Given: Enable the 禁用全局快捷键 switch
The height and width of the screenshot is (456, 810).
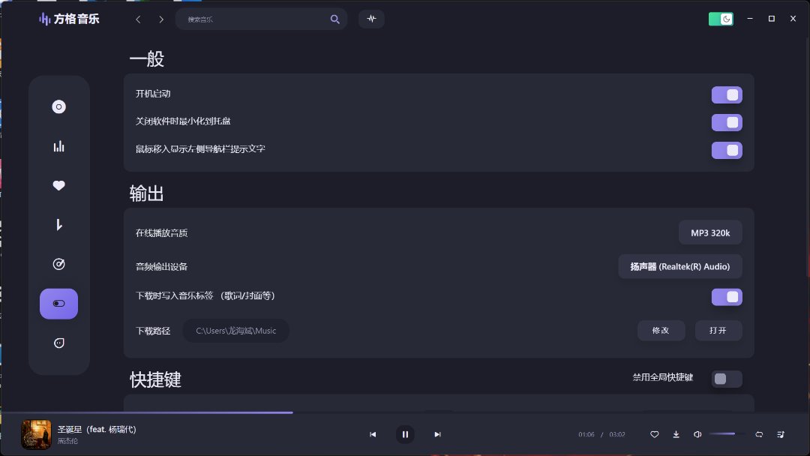Looking at the screenshot, I should [726, 379].
